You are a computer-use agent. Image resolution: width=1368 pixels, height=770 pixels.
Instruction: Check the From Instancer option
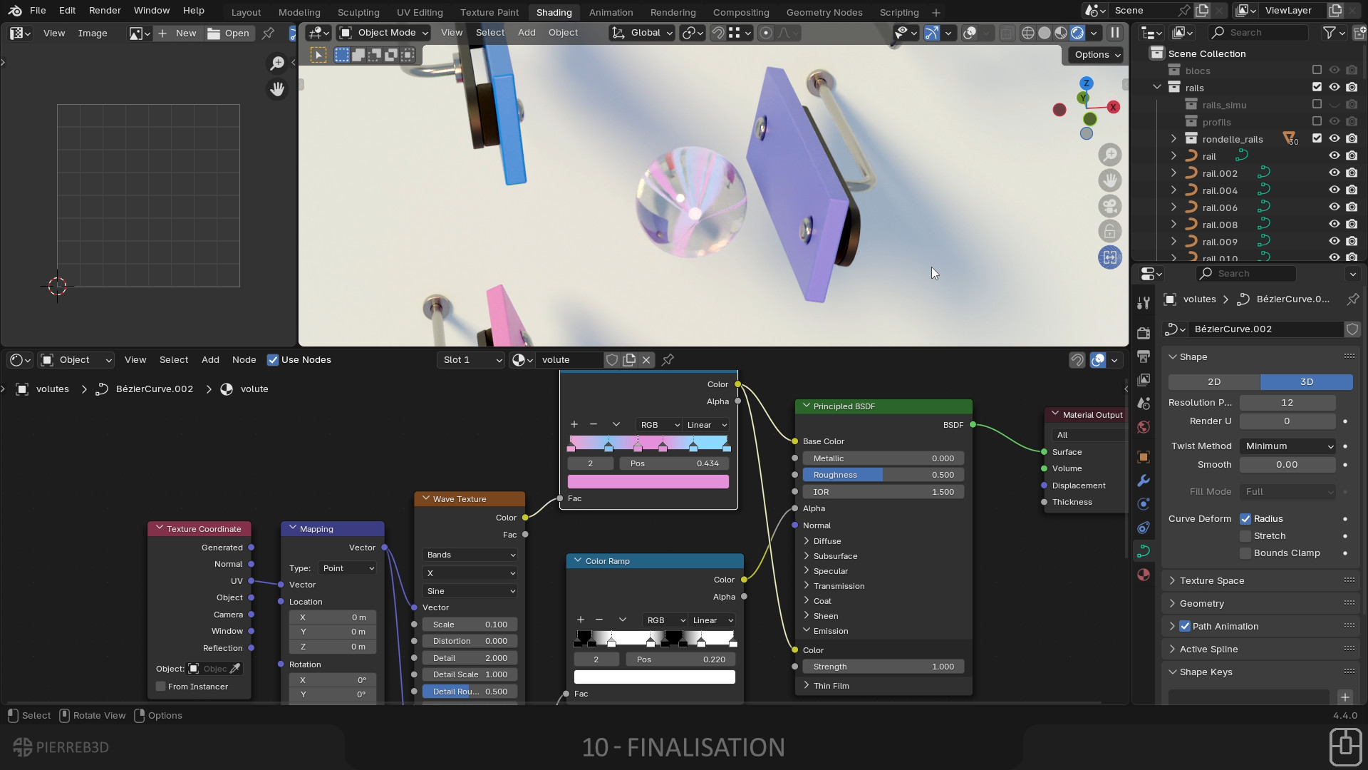pos(161,687)
